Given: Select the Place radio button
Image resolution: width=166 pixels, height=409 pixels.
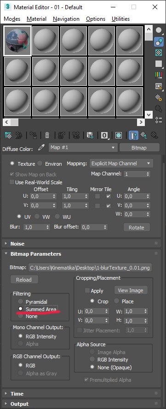Looking at the screenshot, I should pos(117,301).
